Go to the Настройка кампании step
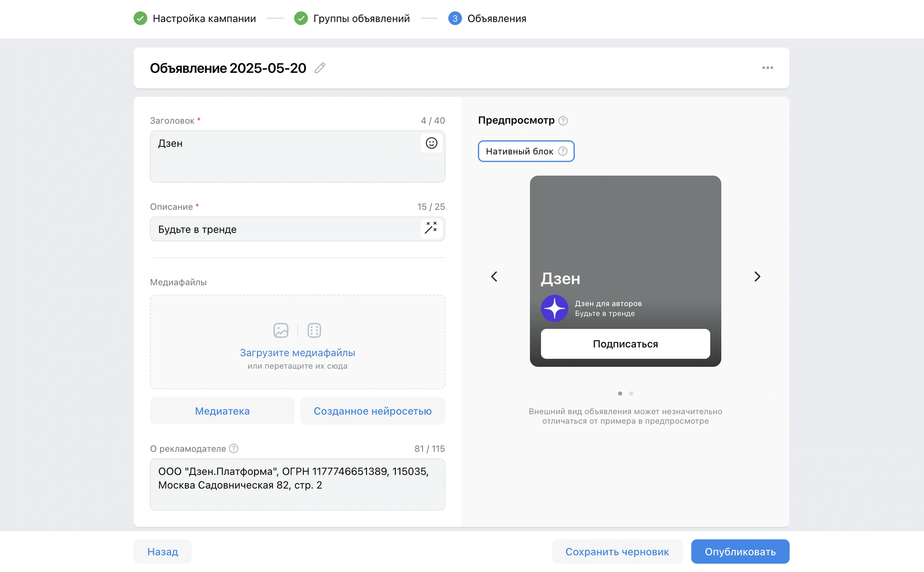Viewport: 924px width, 572px height. tap(204, 18)
